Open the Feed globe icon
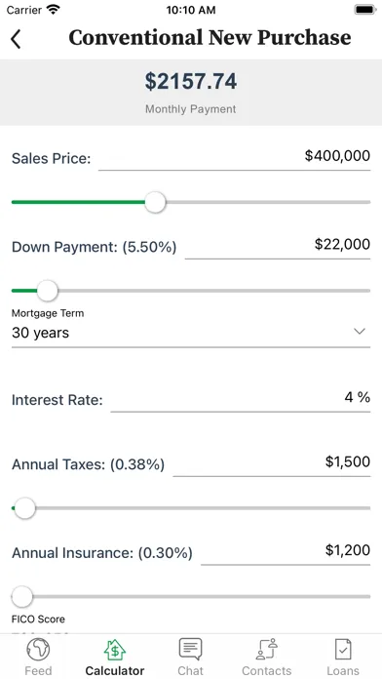Screen dimensions: 382x679 click(38, 649)
